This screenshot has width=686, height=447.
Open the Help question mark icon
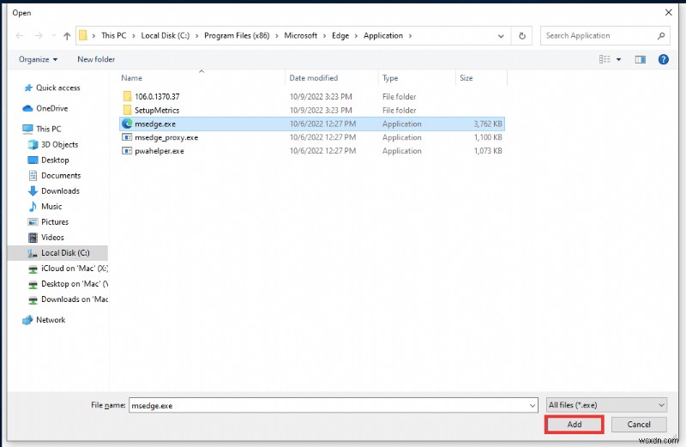click(x=663, y=59)
